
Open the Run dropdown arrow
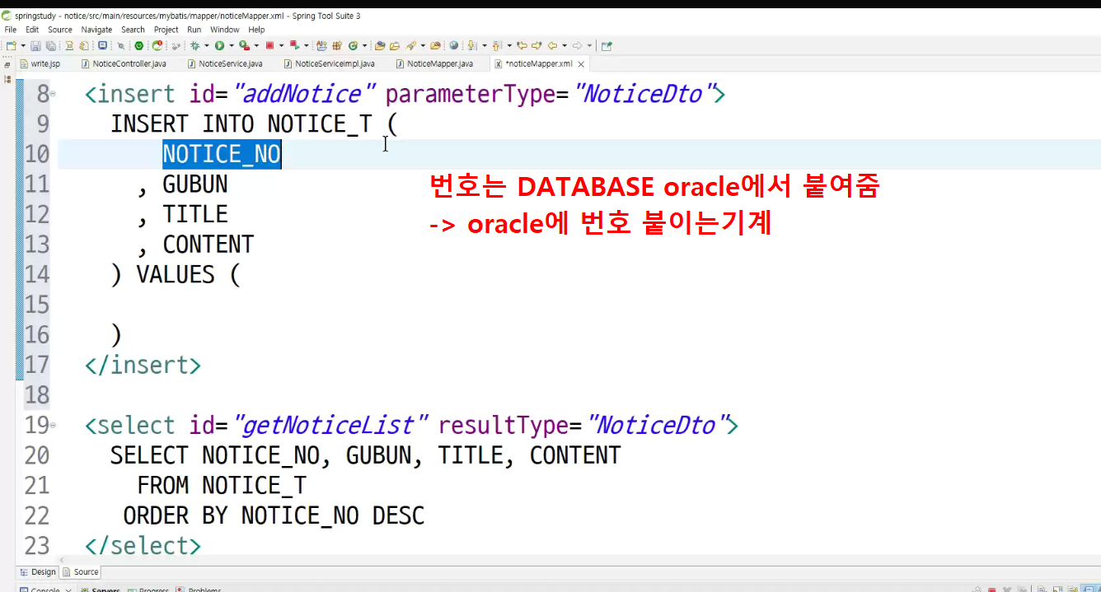point(231,45)
